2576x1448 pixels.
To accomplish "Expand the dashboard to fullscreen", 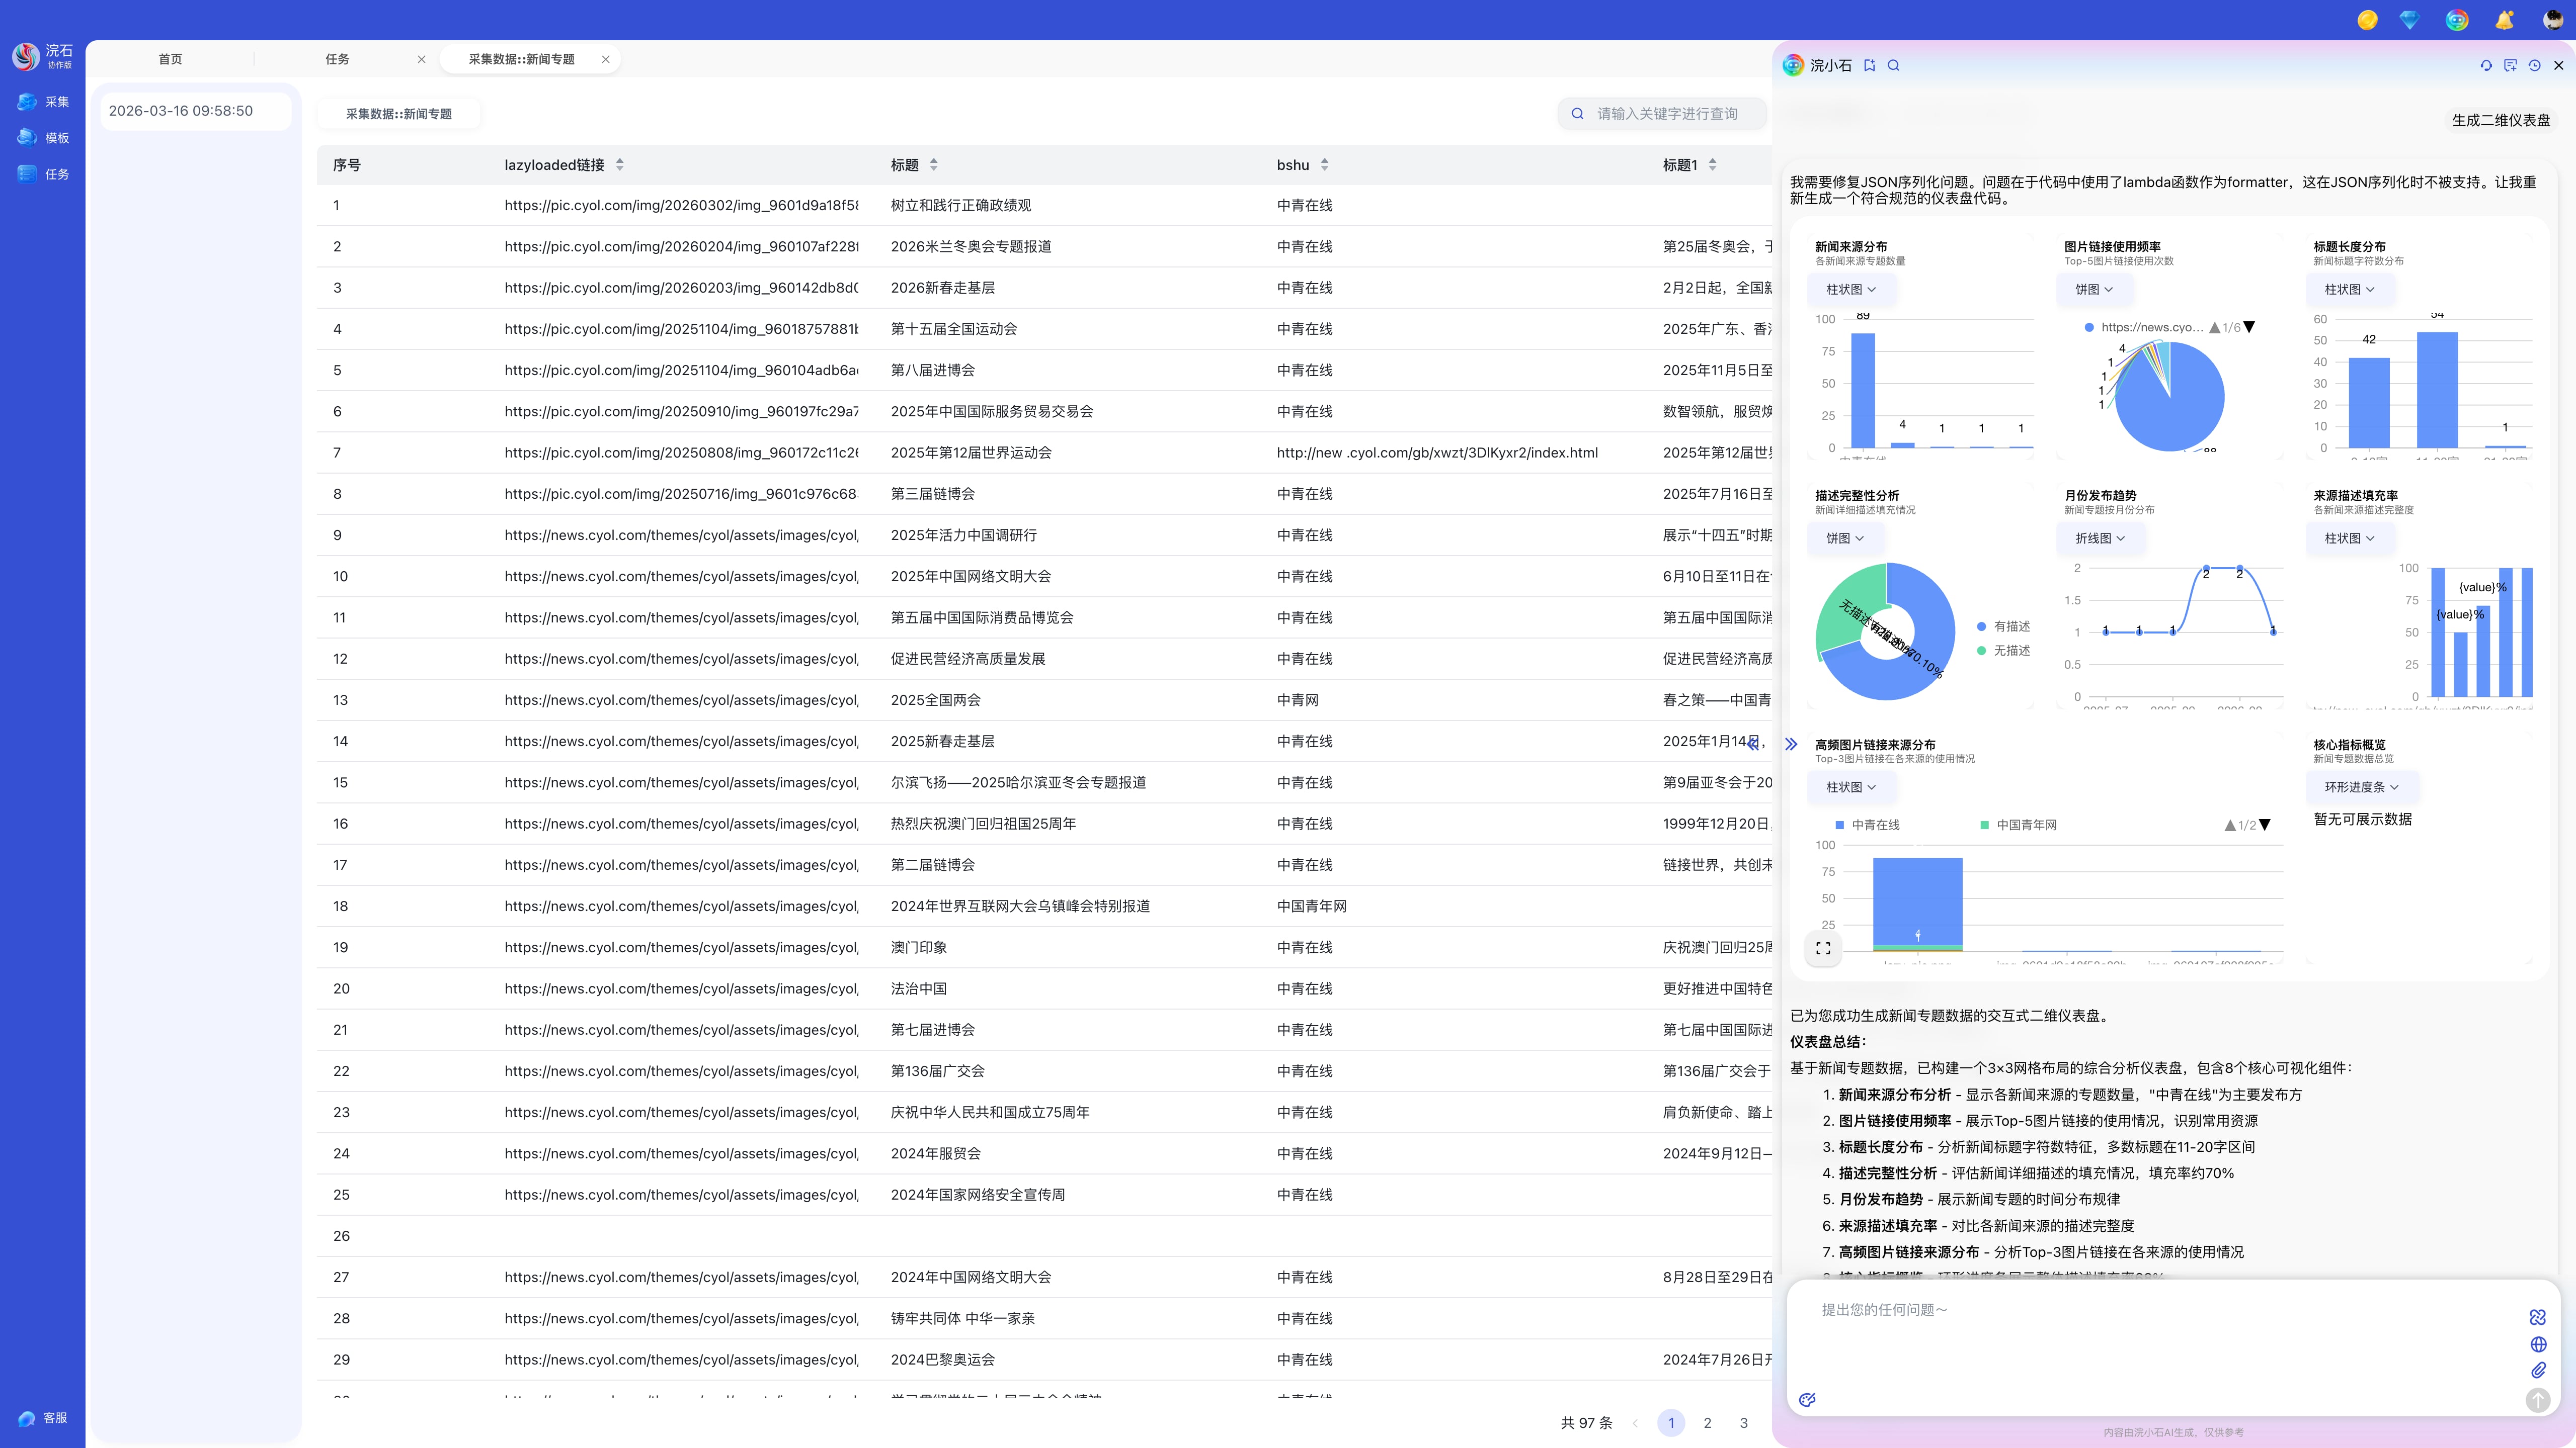I will [x=1823, y=948].
